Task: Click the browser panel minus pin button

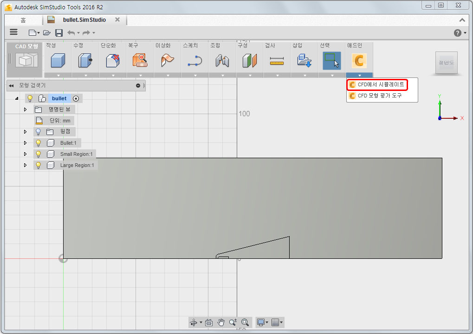Action: (x=138, y=86)
